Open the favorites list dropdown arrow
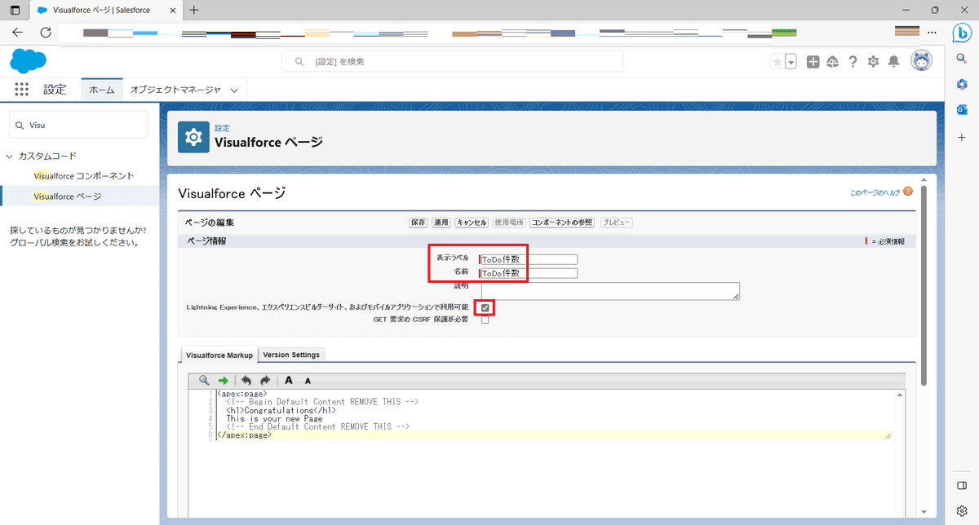The height and width of the screenshot is (525, 979). [x=791, y=62]
